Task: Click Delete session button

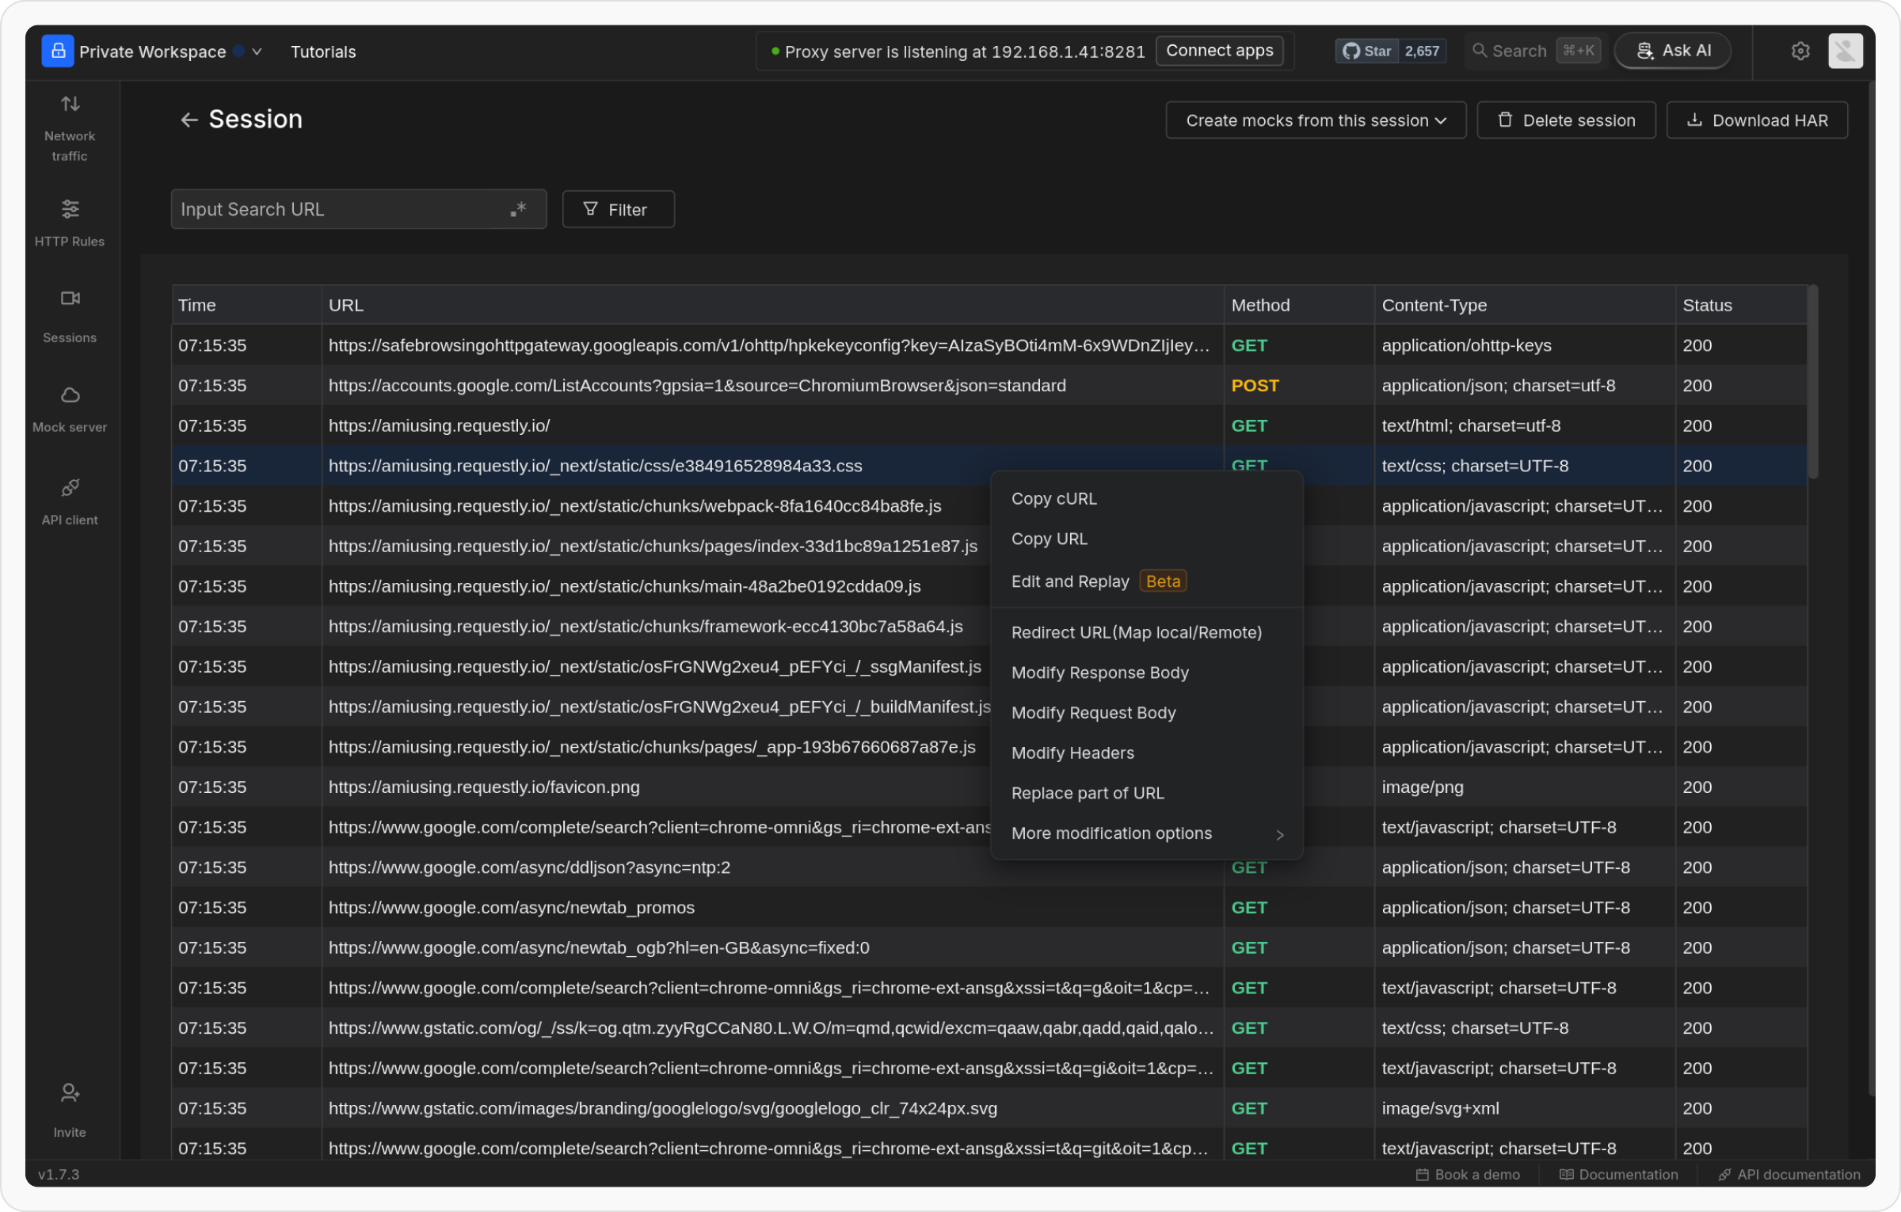Action: click(x=1566, y=120)
